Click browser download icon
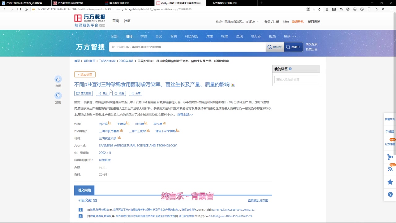 (327, 9)
